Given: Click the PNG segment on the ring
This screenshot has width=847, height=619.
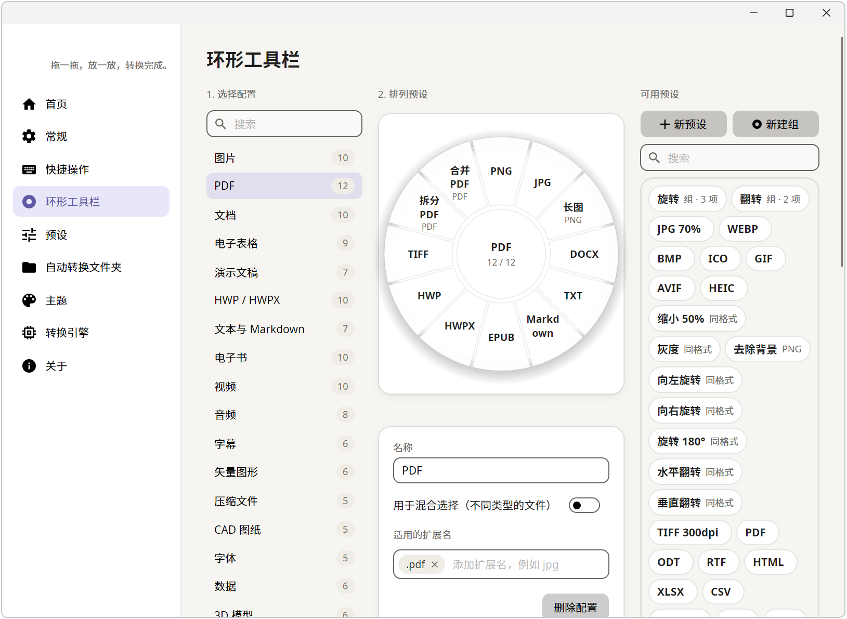Looking at the screenshot, I should [501, 171].
